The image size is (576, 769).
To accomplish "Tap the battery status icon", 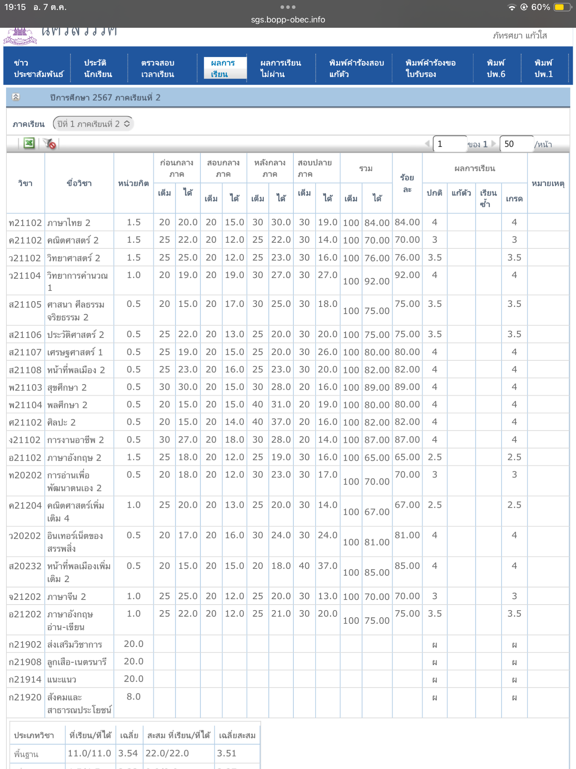I will click(x=562, y=7).
